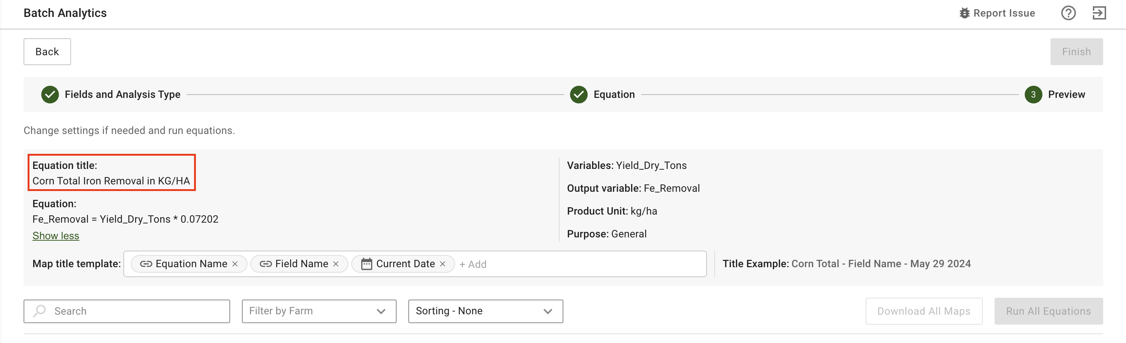Collapse equation details with Show less
1126x343 pixels.
[56, 236]
